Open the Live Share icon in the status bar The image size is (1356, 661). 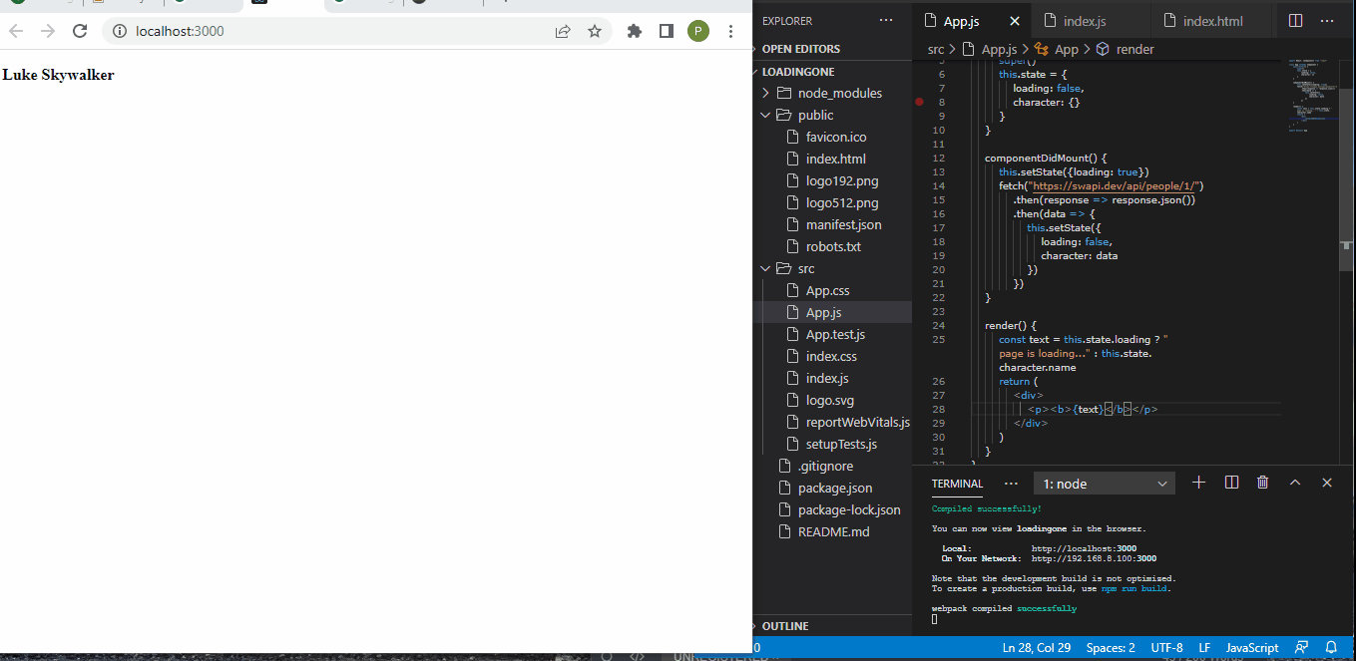1301,647
